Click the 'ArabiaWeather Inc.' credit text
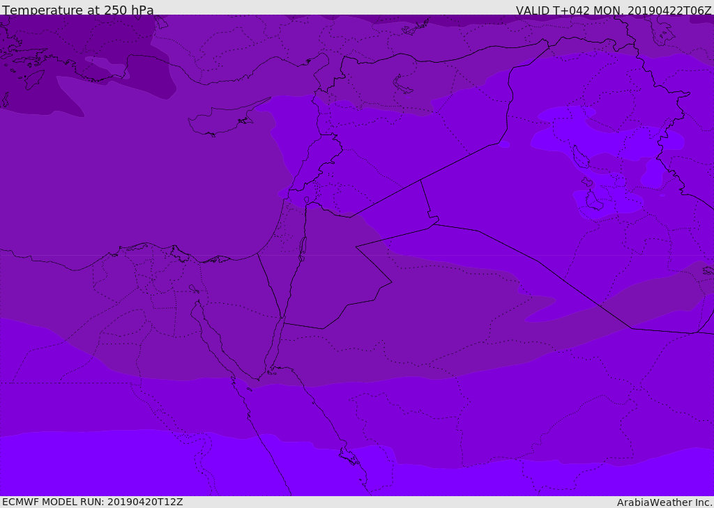This screenshot has height=508, width=714. (x=665, y=502)
